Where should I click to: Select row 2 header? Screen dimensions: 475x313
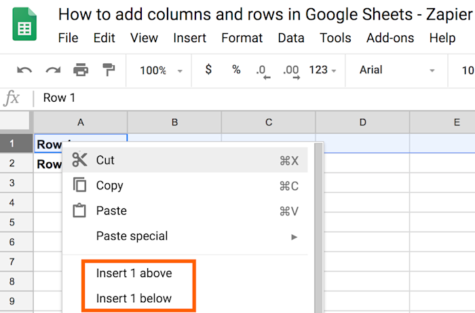click(16, 163)
